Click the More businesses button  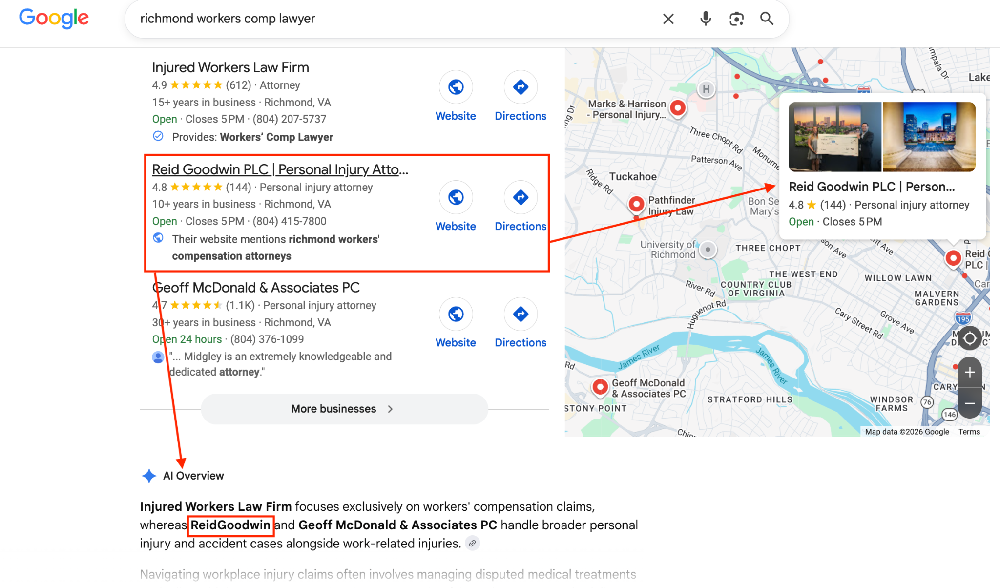344,409
